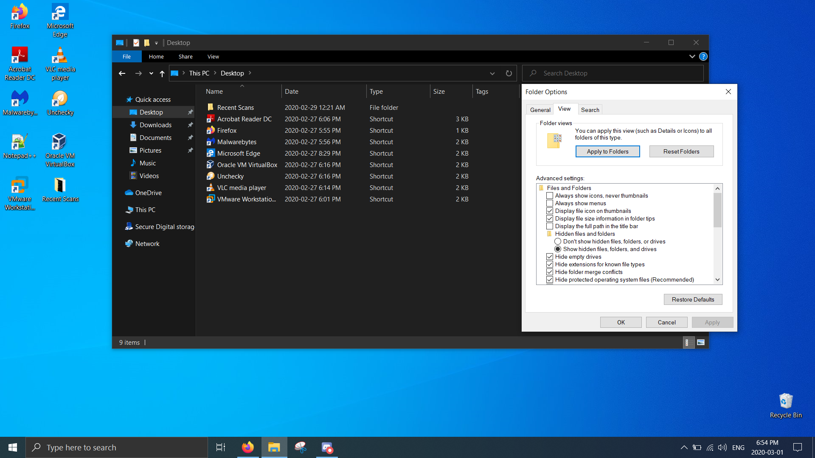Switch to Search tab in Folder Options

(x=590, y=110)
